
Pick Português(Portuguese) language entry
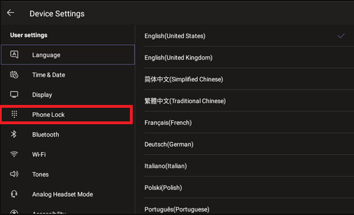(249, 208)
